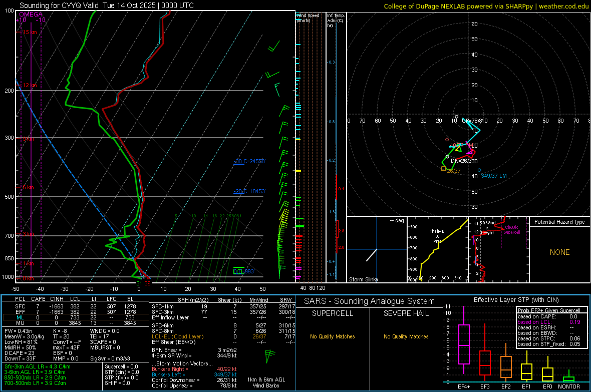
Task: Click the based on LCL: 0.19 line
Action: [549, 322]
